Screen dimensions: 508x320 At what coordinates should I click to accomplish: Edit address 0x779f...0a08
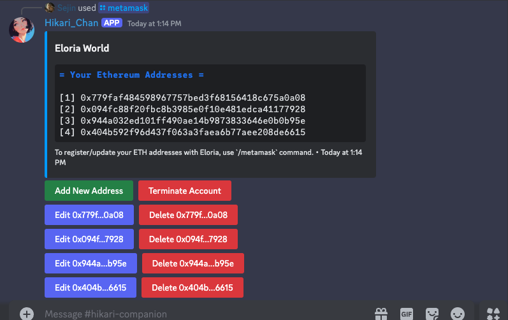pos(89,215)
